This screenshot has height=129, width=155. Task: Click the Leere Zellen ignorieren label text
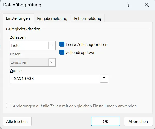click(87, 45)
